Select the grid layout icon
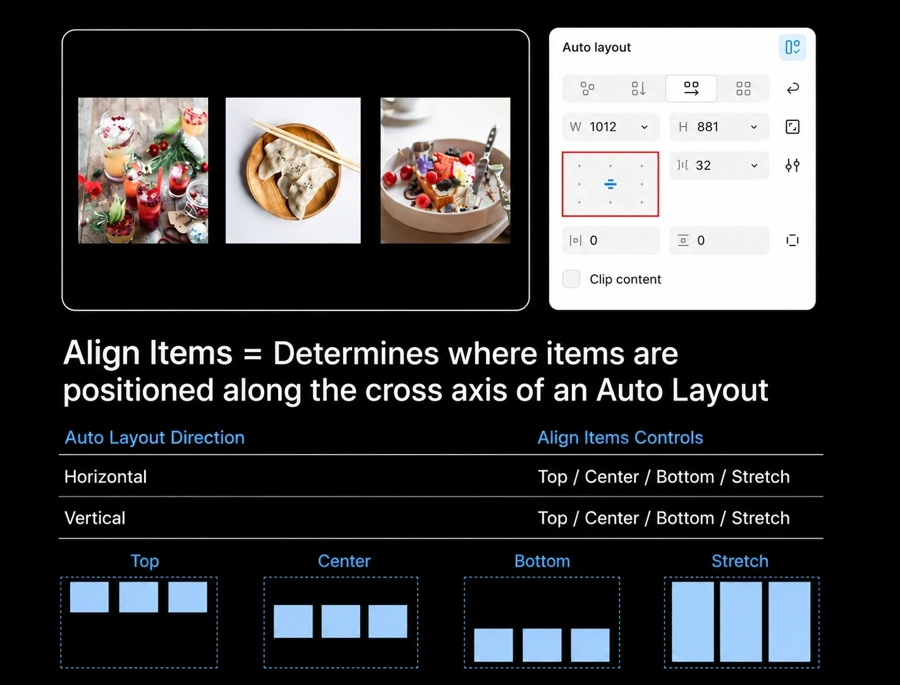900x685 pixels. (x=743, y=88)
